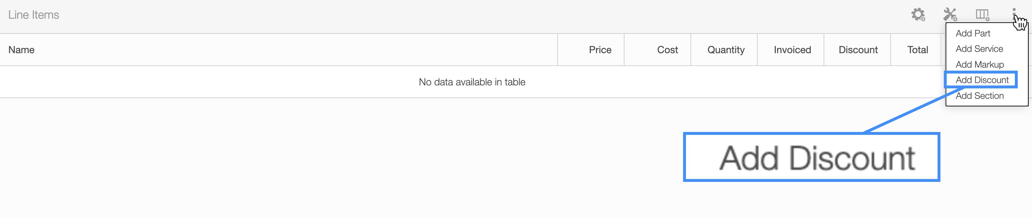Click the blank area below the table
This screenshot has width=1032, height=218.
(x=320, y=160)
